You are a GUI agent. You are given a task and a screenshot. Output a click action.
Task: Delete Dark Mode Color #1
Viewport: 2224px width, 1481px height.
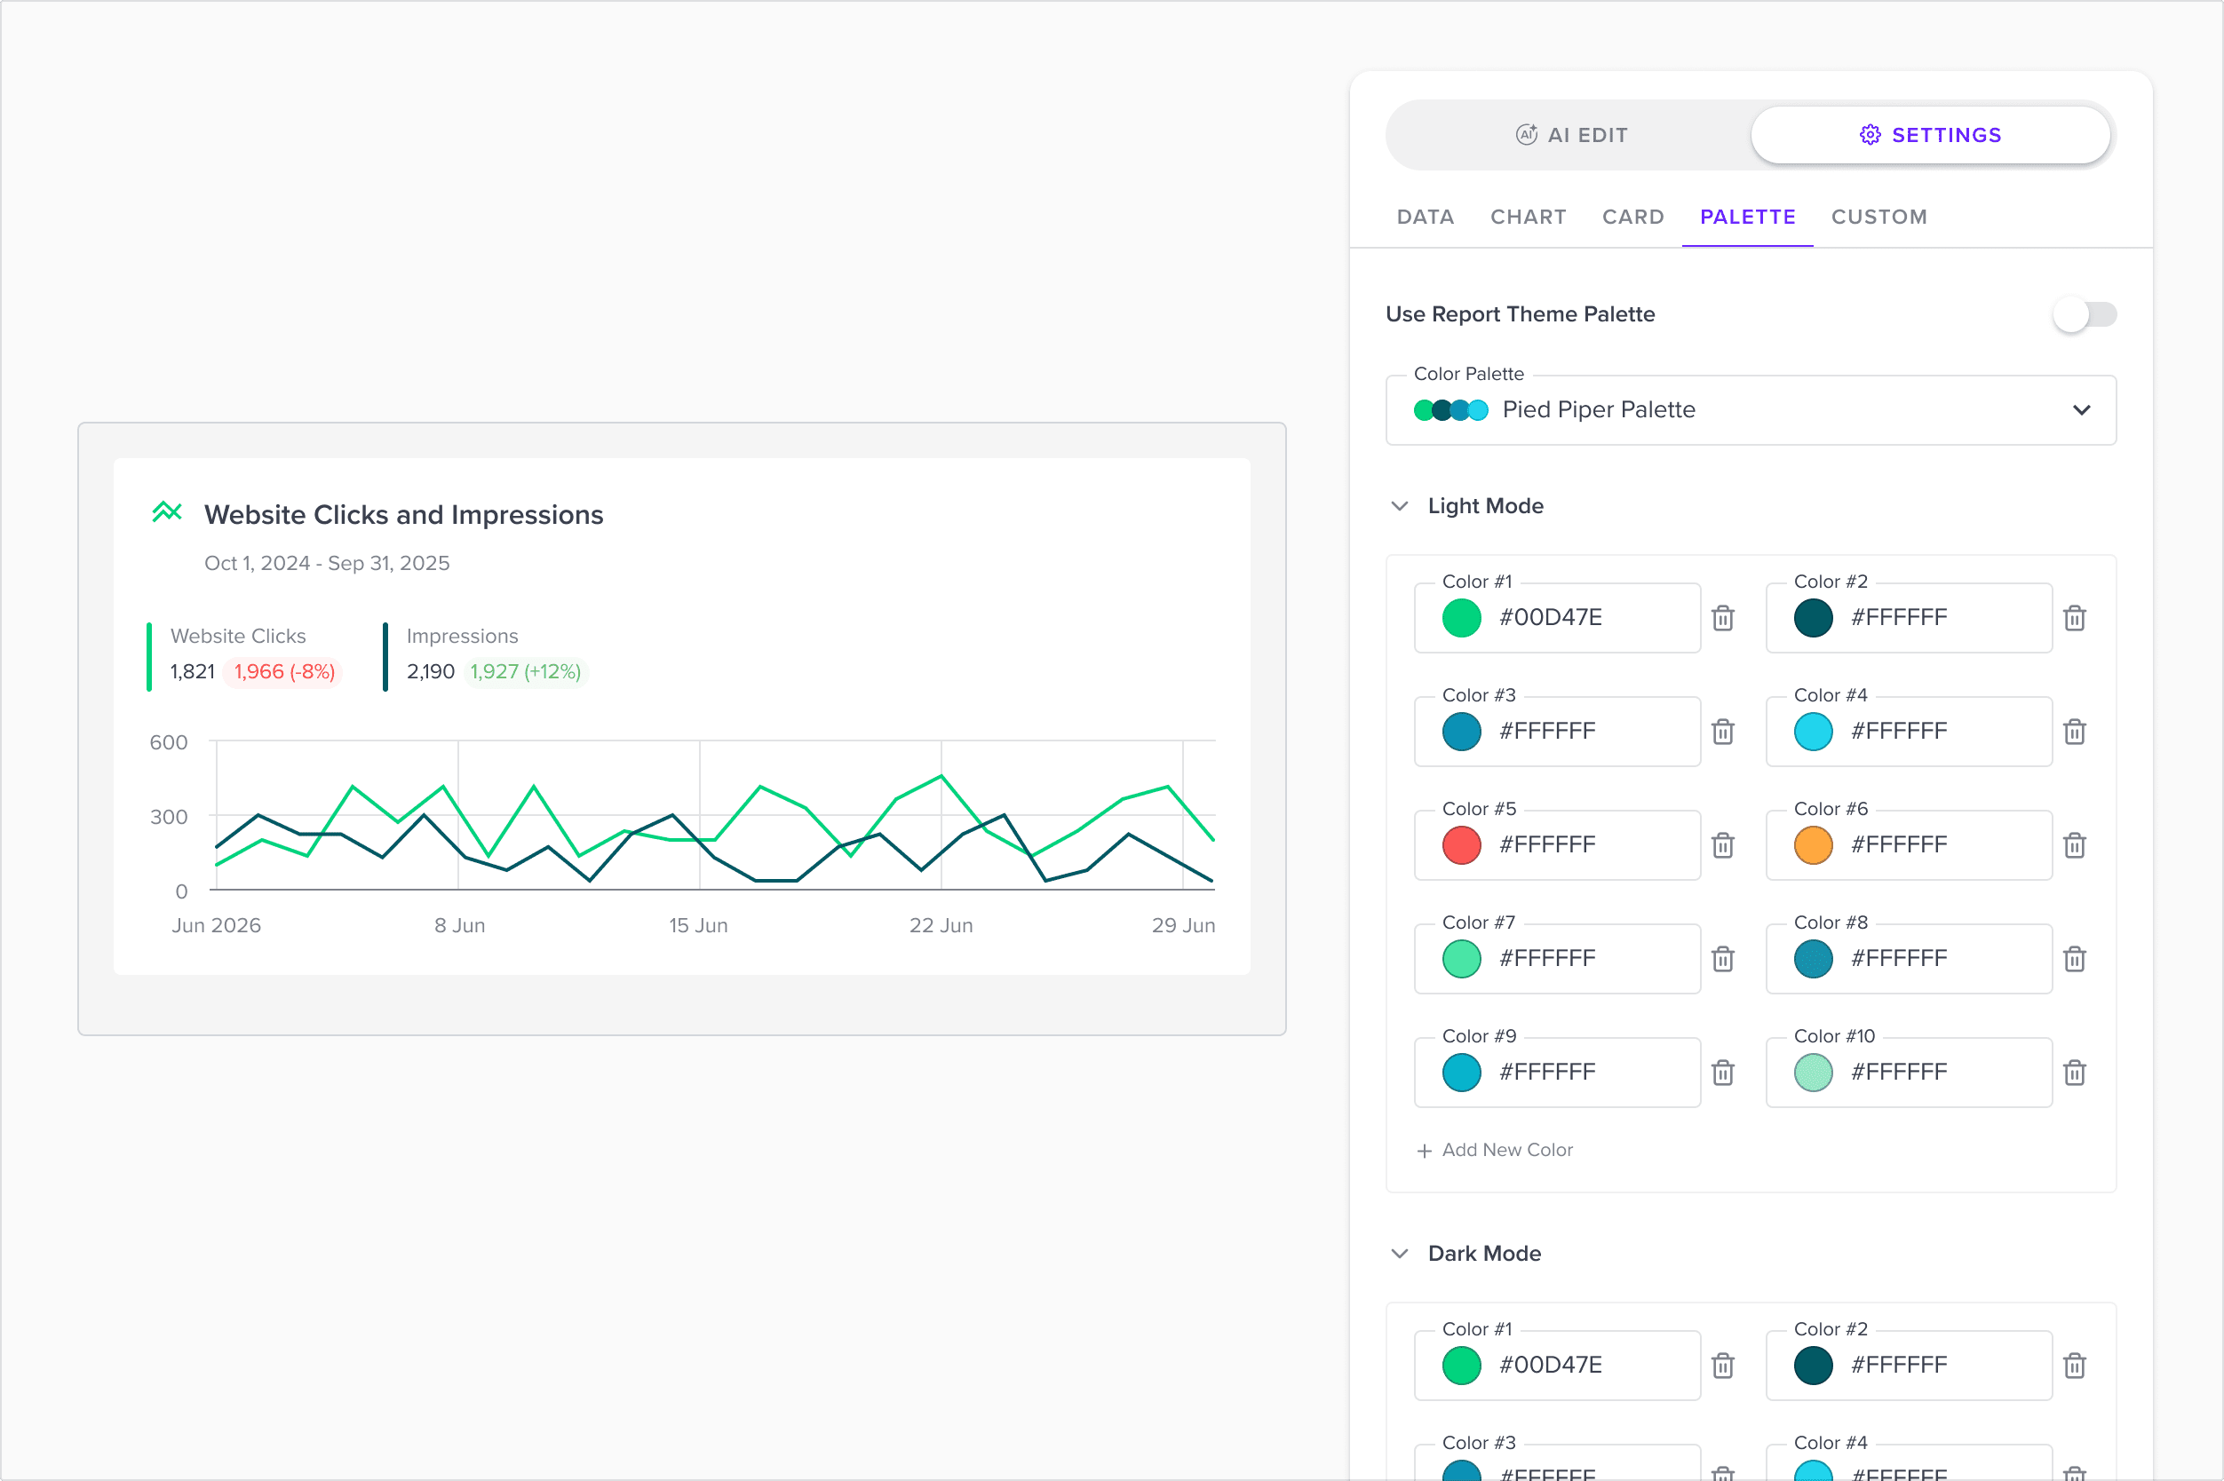1723,1365
